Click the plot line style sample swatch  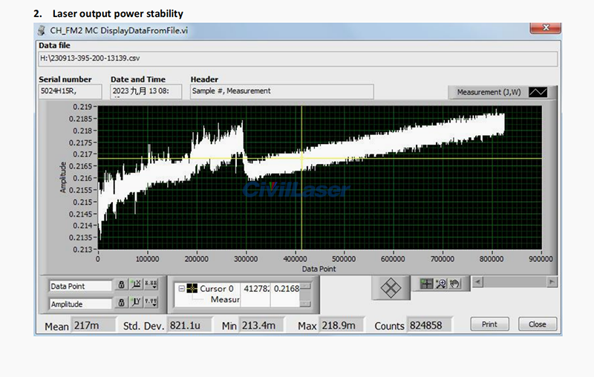point(538,92)
